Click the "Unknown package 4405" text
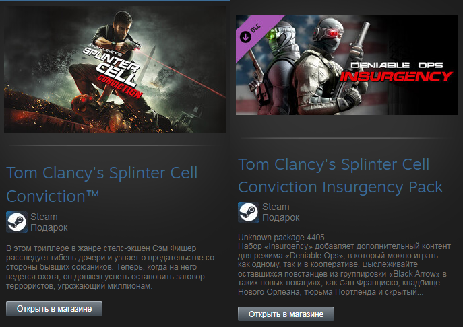The image size is (463, 327). coord(282,237)
